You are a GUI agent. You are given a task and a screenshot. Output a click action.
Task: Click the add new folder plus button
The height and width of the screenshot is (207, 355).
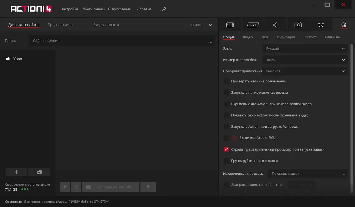(x=16, y=172)
